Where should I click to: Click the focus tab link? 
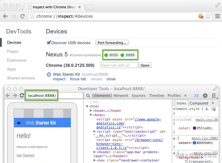click(x=78, y=79)
